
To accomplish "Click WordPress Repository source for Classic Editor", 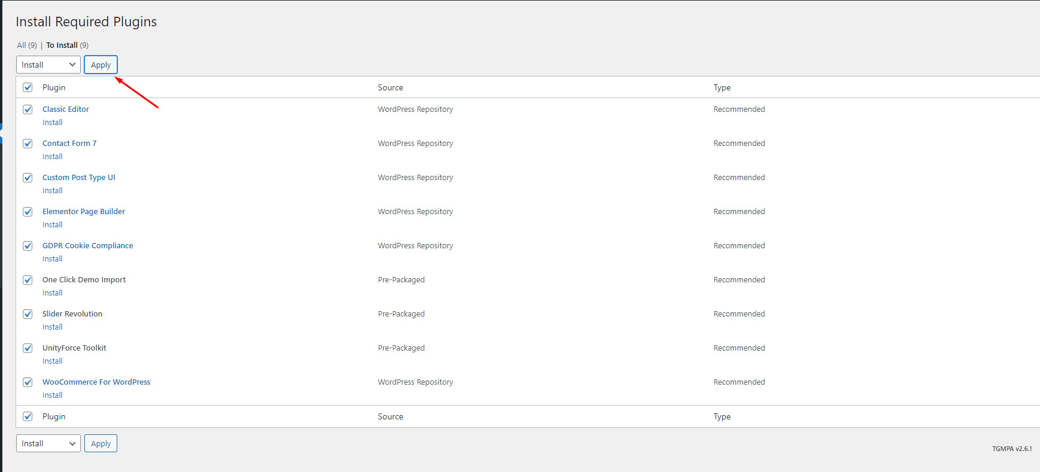I will (x=415, y=109).
